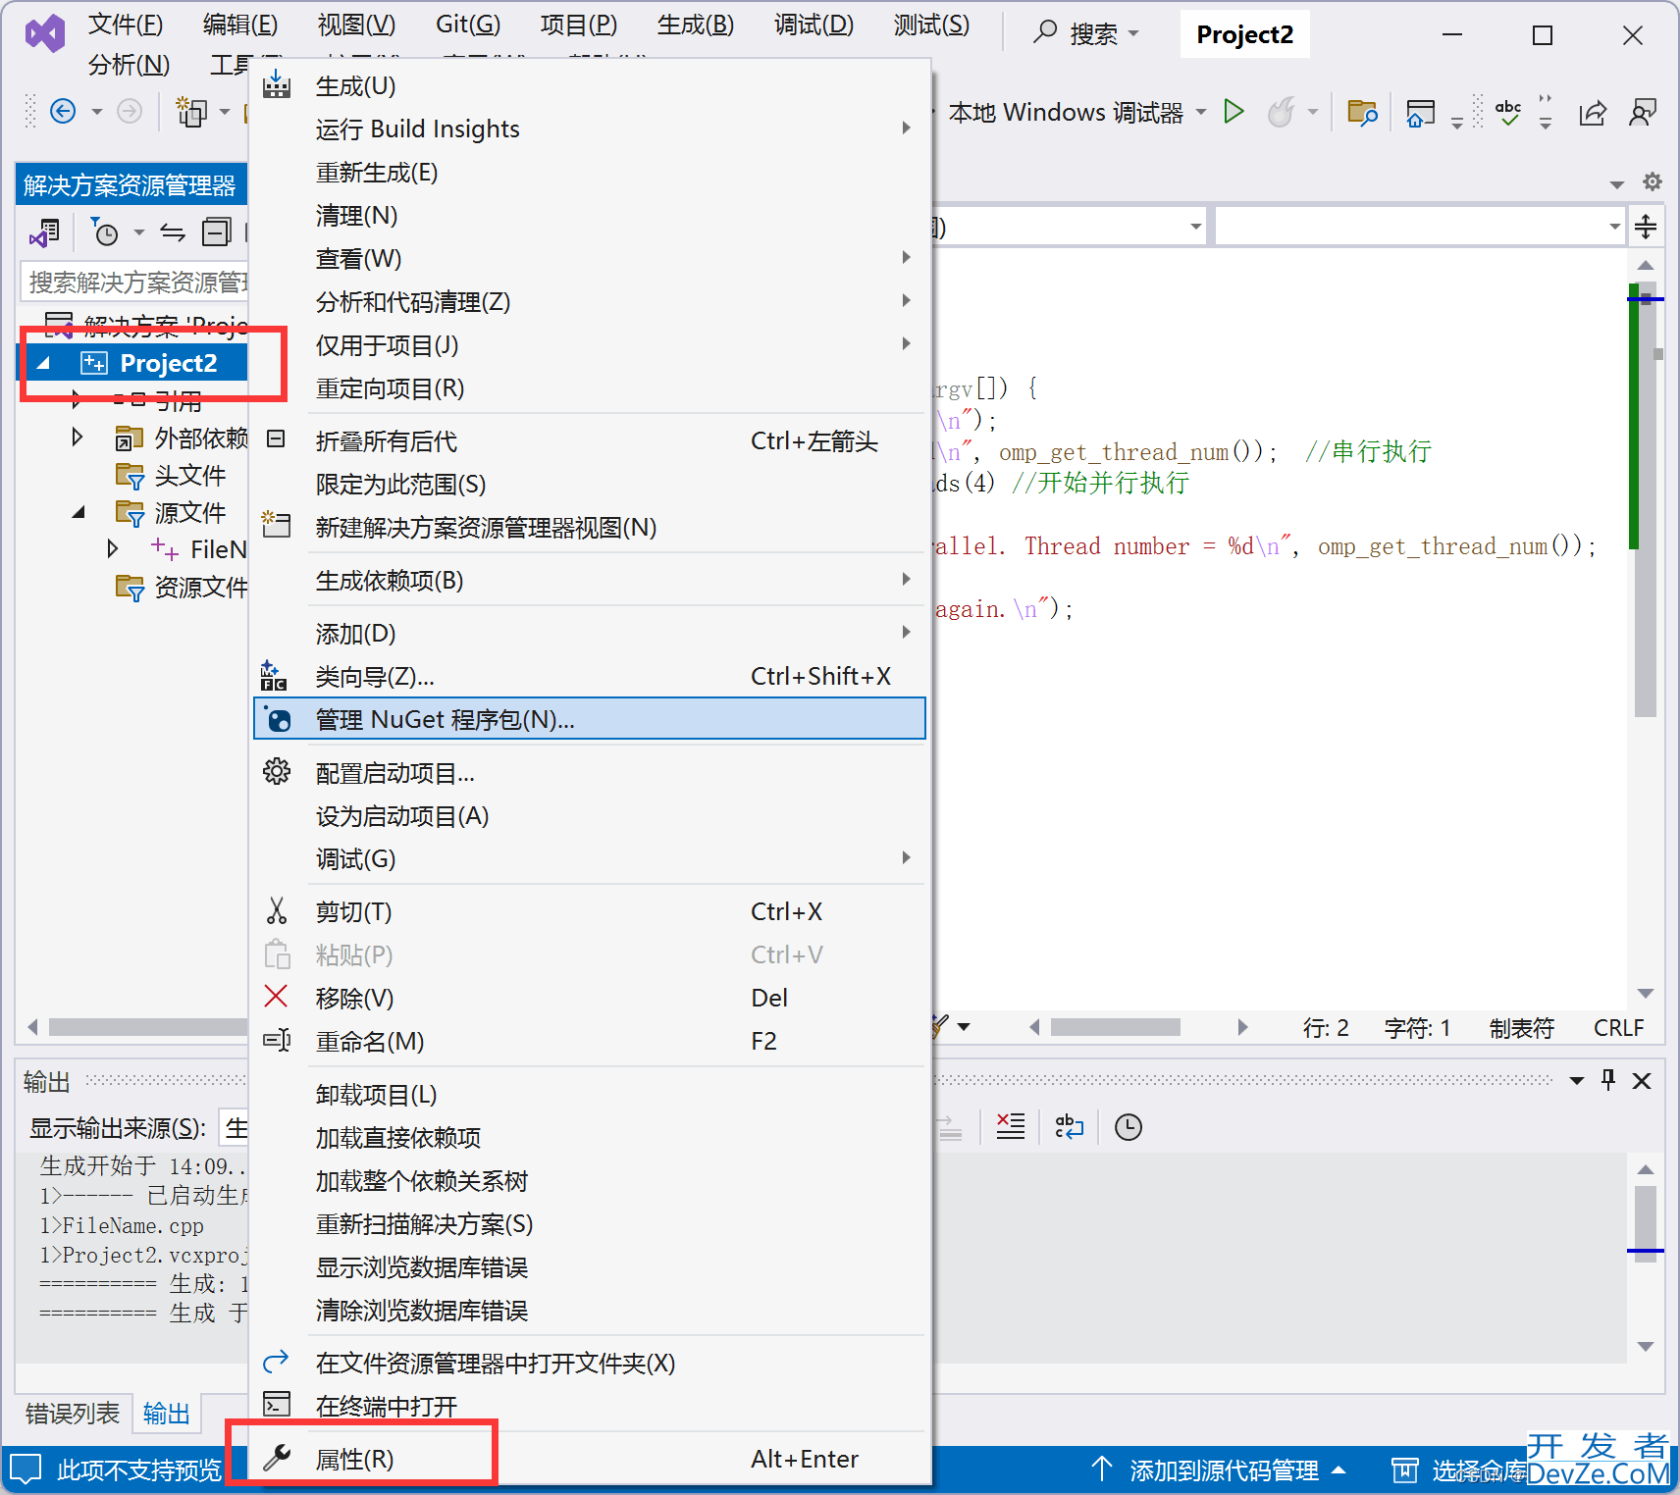This screenshot has height=1495, width=1680.
Task: Click the clock timestamp icon in output
Action: [x=1129, y=1127]
